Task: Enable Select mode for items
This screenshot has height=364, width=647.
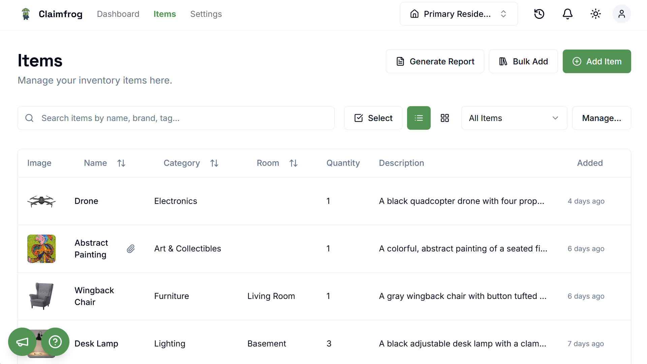Action: point(373,118)
